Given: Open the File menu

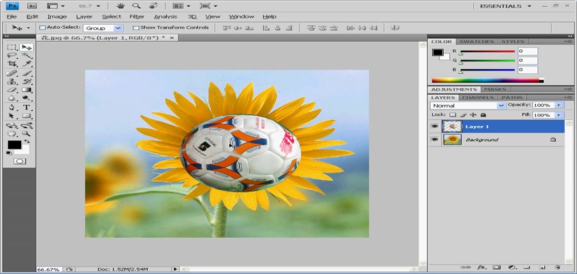Looking at the screenshot, I should coord(12,16).
